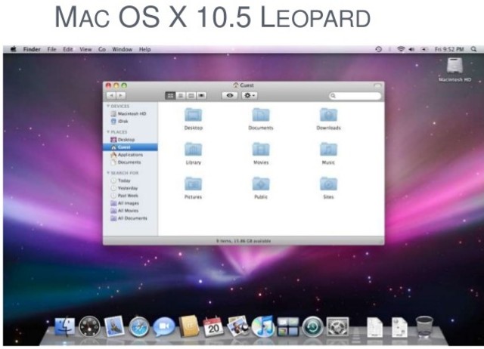Switch to Cover Flow view
Image resolution: width=484 pixels, height=349 pixels.
202,96
